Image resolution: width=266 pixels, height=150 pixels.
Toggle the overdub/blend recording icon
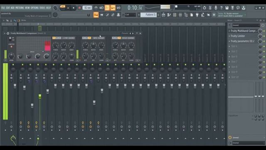pos(113,8)
